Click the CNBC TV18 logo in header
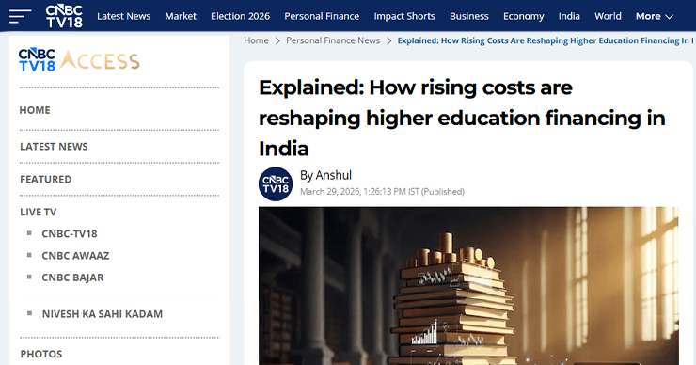Screen dimensions: 696x365 click(64, 16)
